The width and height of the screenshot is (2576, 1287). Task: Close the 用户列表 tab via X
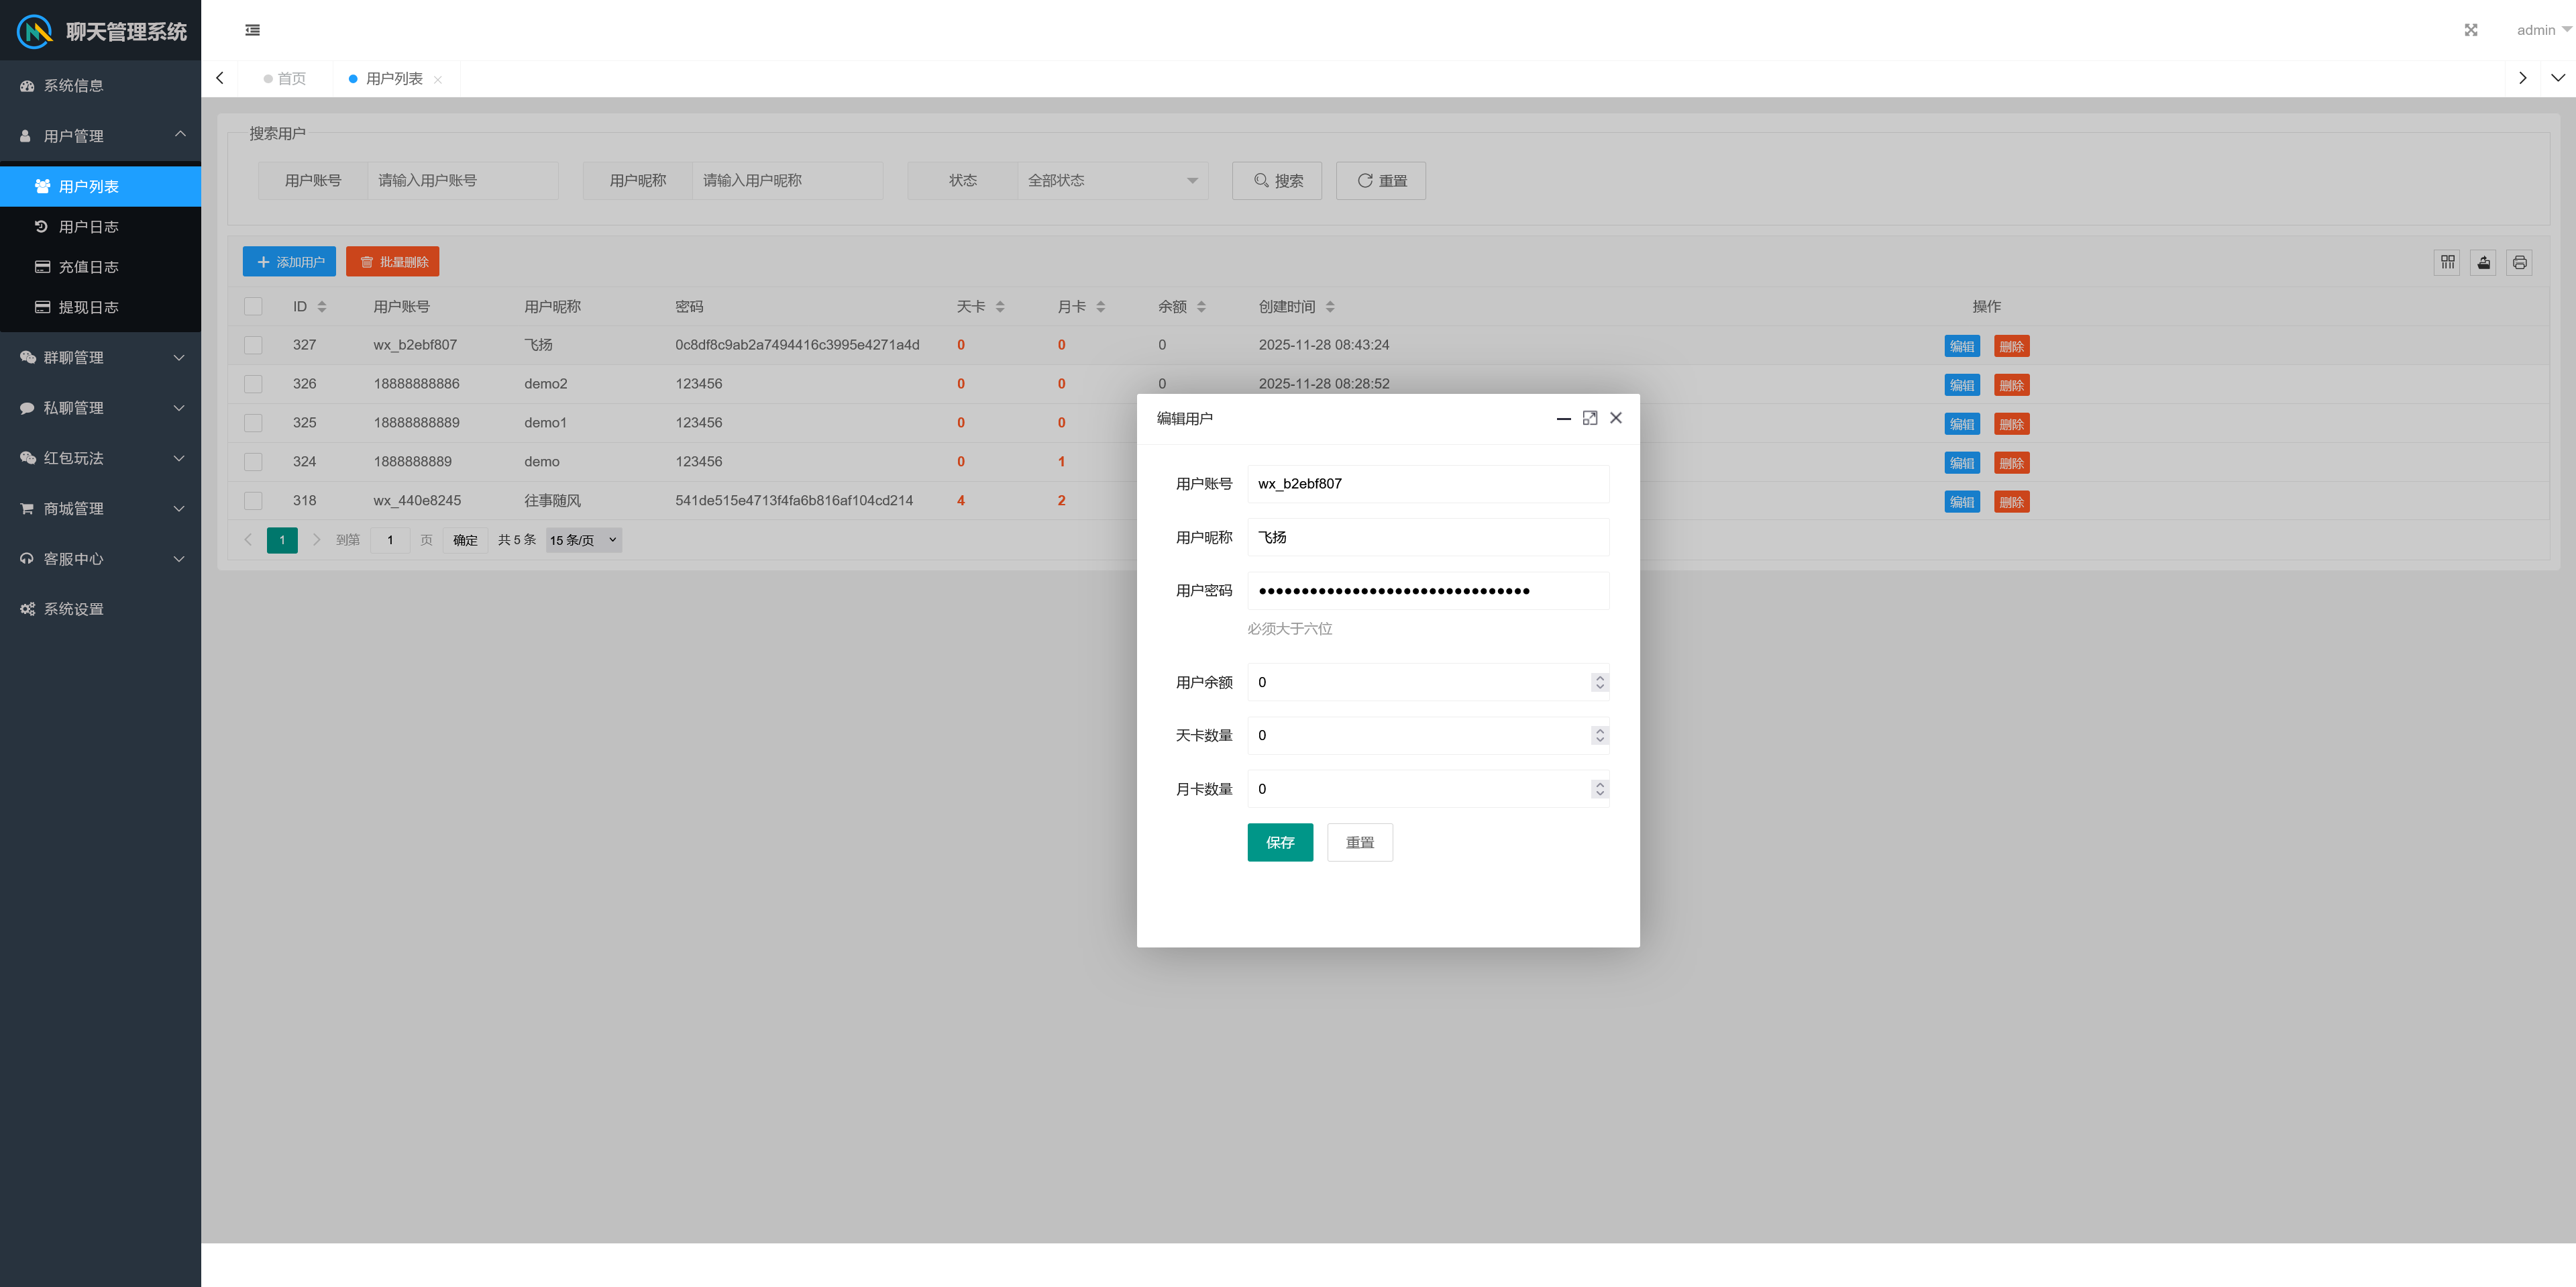point(438,80)
